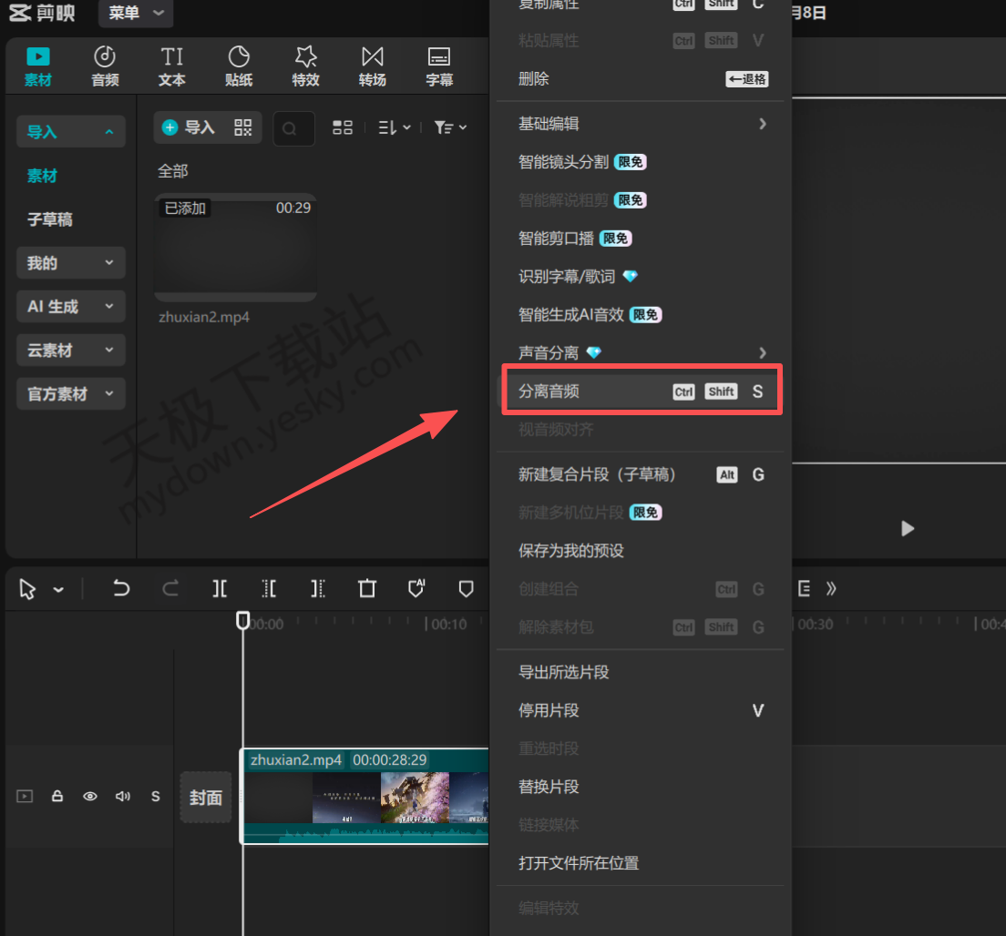The width and height of the screenshot is (1006, 936).
Task: Click the split clip tool in timeline toolbar
Action: [x=220, y=589]
